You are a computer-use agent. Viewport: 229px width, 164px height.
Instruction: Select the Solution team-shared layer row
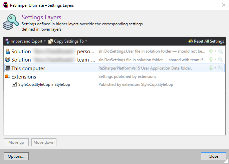click(x=114, y=60)
